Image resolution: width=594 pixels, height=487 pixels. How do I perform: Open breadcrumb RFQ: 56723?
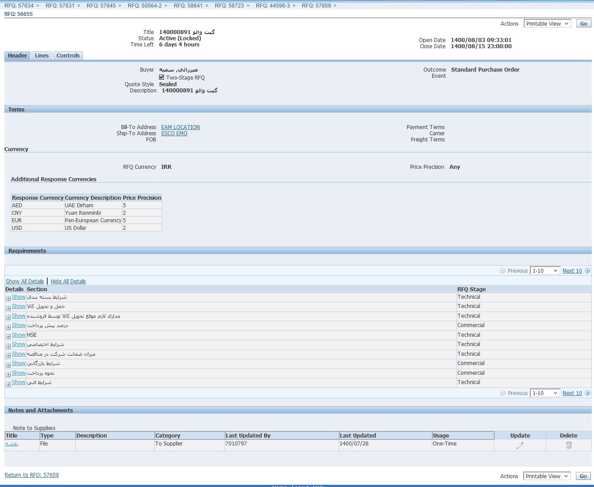229,5
